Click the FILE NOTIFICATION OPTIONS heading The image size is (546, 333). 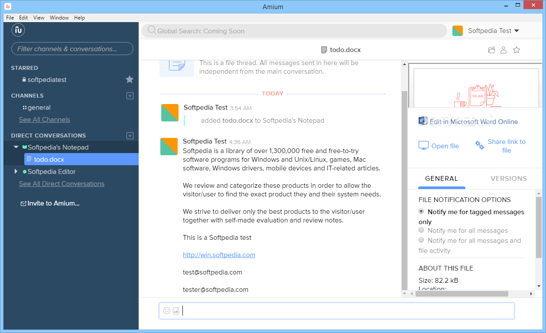[x=465, y=200]
